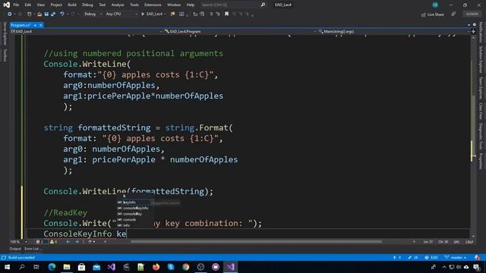This screenshot has width=486, height=273.
Task: Click the Save All icon
Action: (x=53, y=14)
